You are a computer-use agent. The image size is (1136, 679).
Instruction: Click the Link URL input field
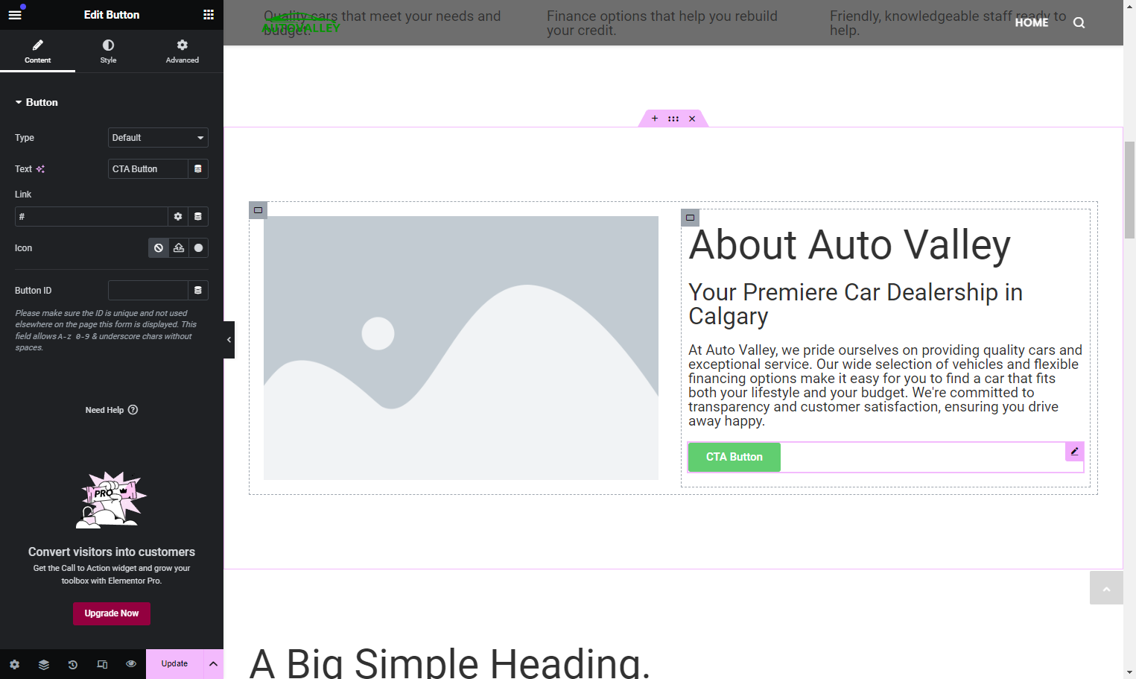(91, 217)
